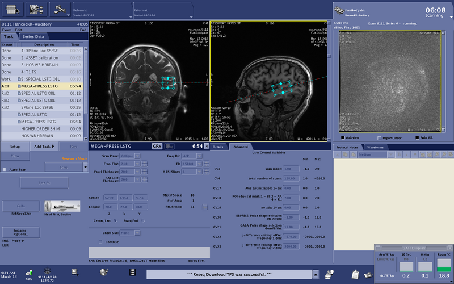Click the Setup button
The width and height of the screenshot is (454, 284).
tap(15, 147)
